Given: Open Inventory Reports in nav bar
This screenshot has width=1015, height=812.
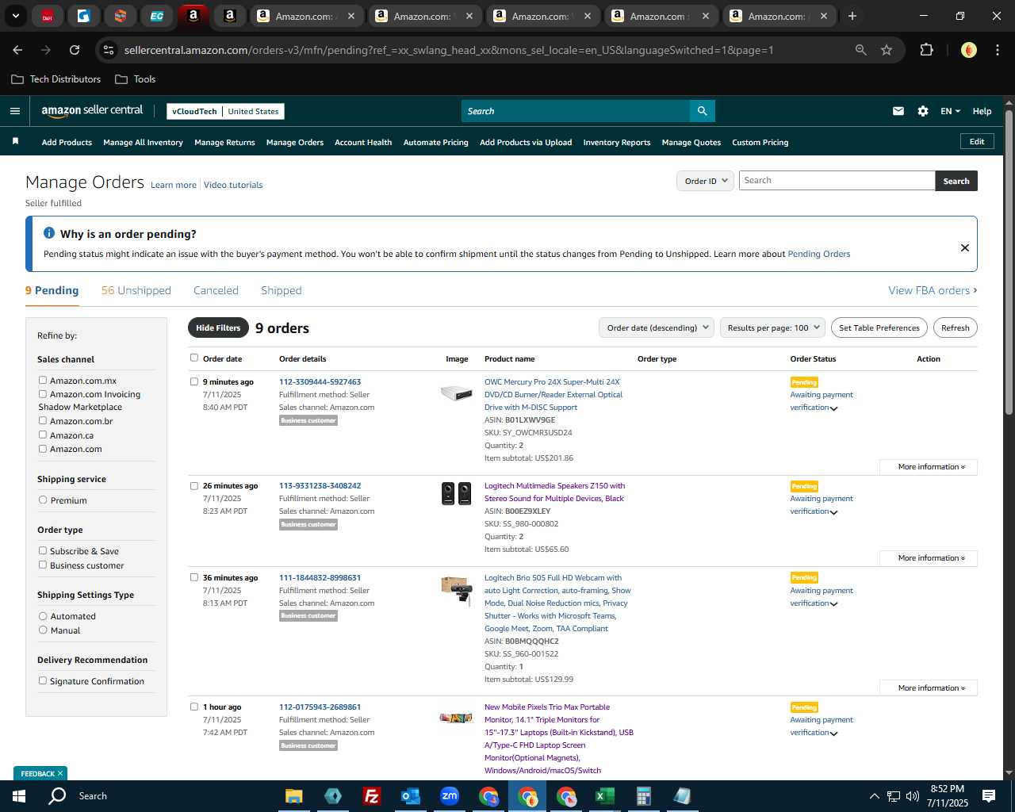Looking at the screenshot, I should [x=617, y=143].
